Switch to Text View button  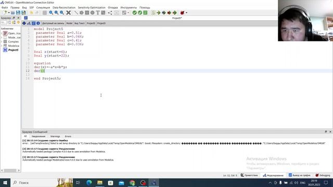(x=33, y=23)
